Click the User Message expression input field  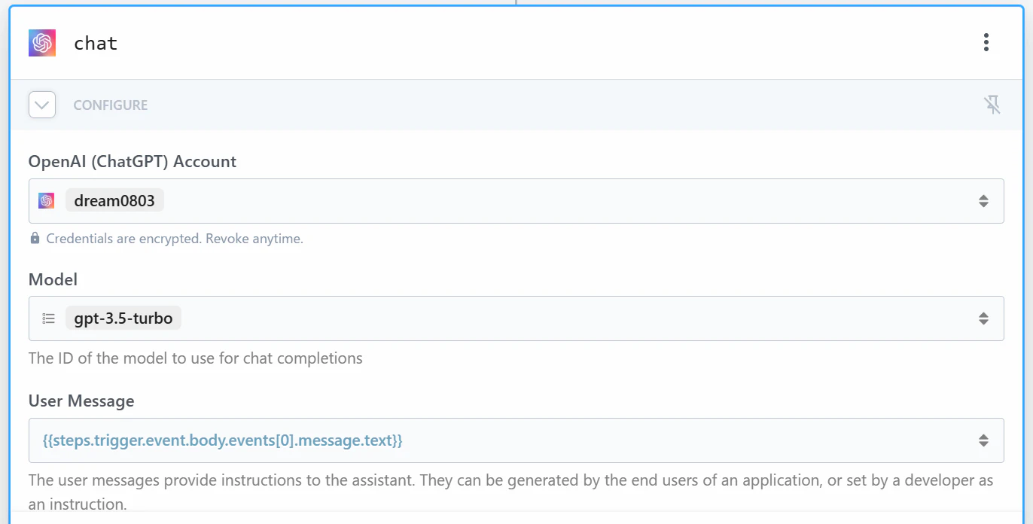pos(516,440)
